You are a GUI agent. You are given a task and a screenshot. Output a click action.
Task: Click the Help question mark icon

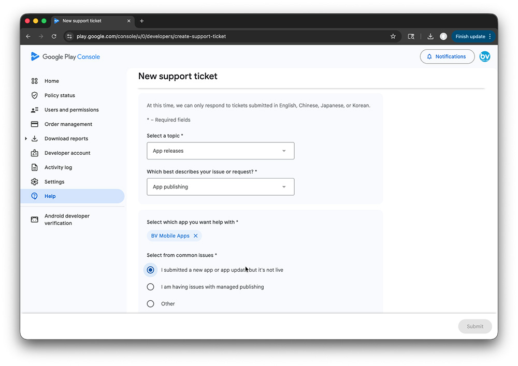[x=34, y=196]
